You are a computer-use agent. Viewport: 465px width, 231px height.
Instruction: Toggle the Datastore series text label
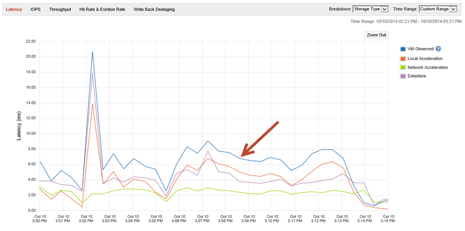pos(417,76)
